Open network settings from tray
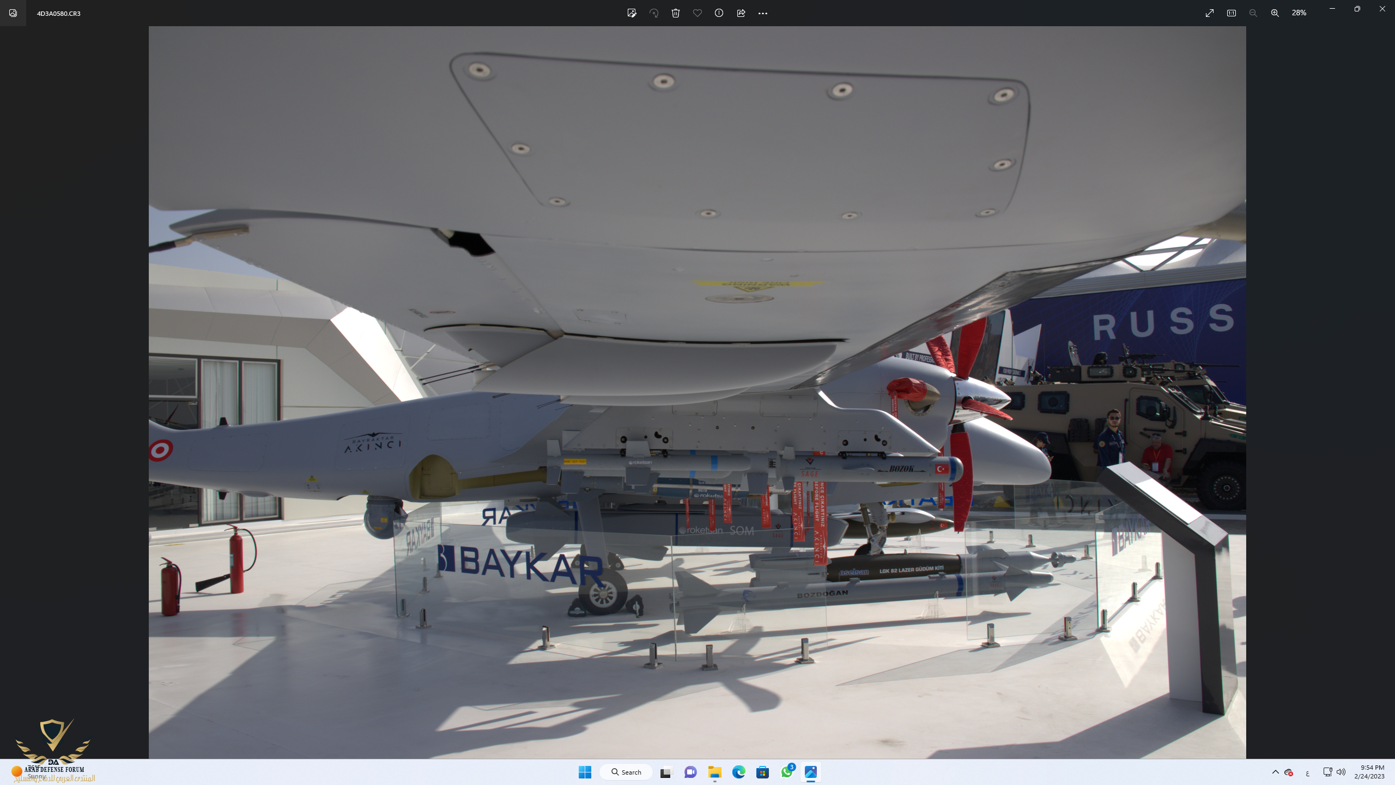1395x785 pixels. 1327,772
